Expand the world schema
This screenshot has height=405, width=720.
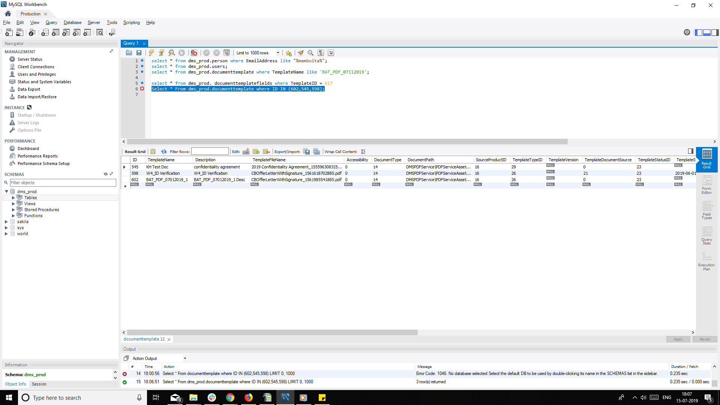(x=6, y=234)
